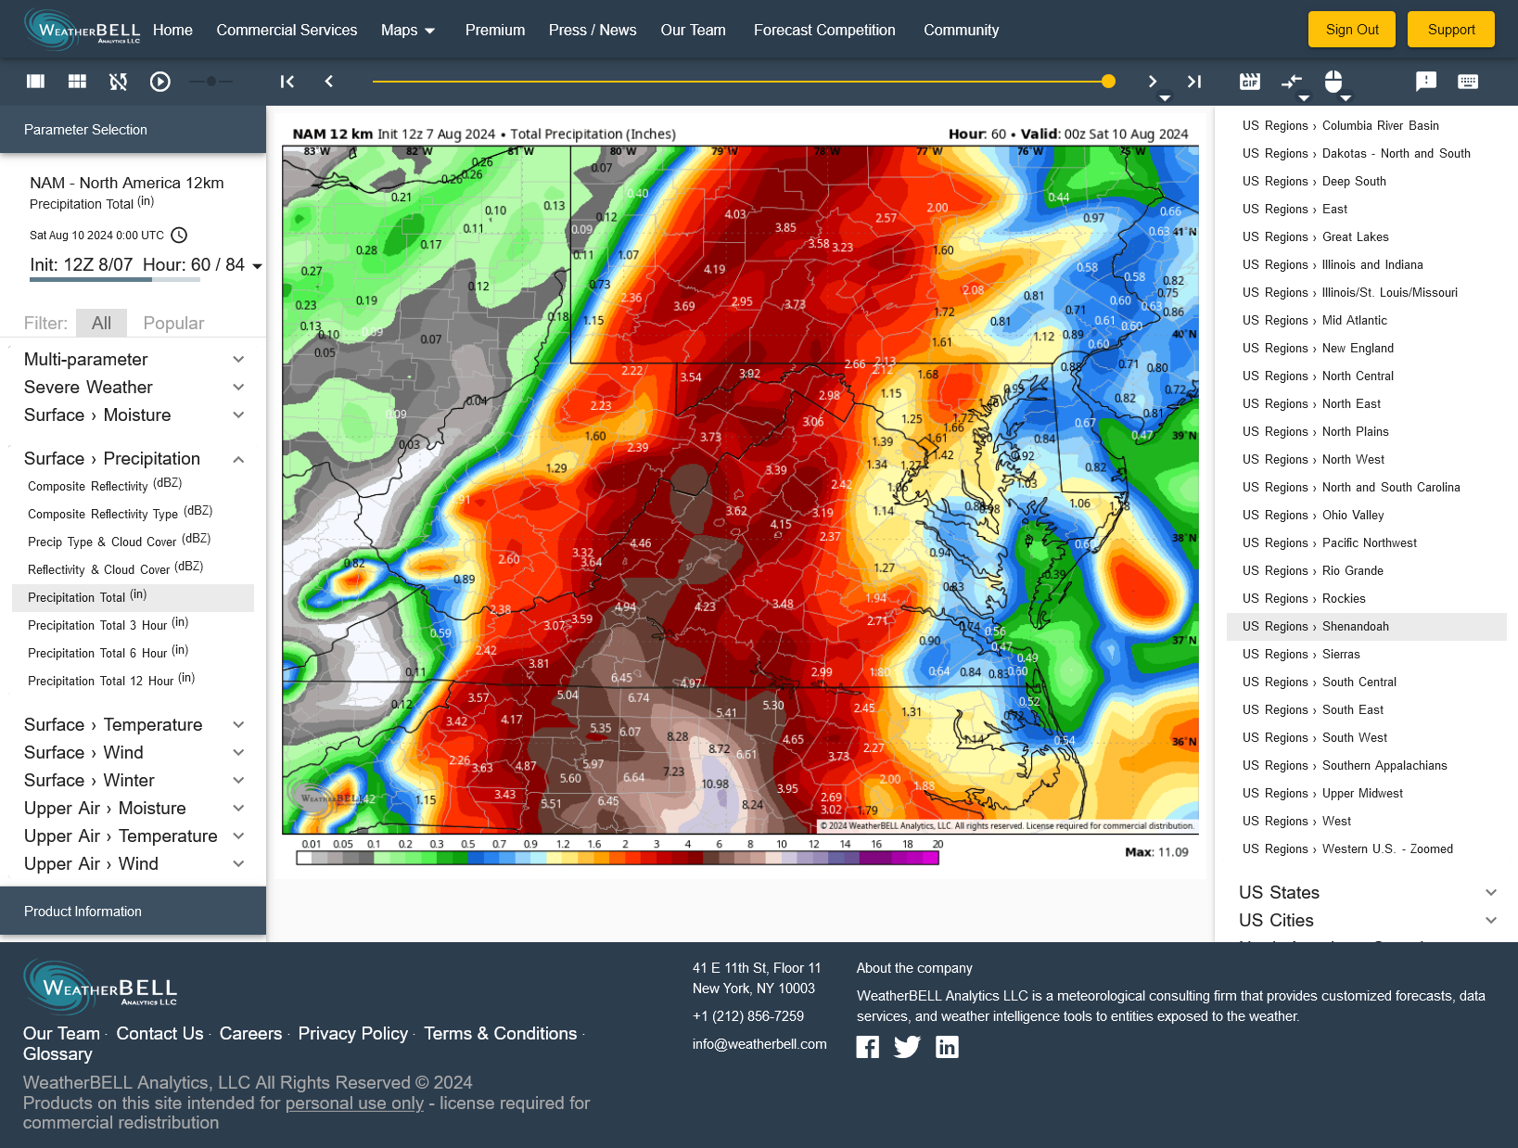Expand Multi-parameter section

tap(134, 359)
